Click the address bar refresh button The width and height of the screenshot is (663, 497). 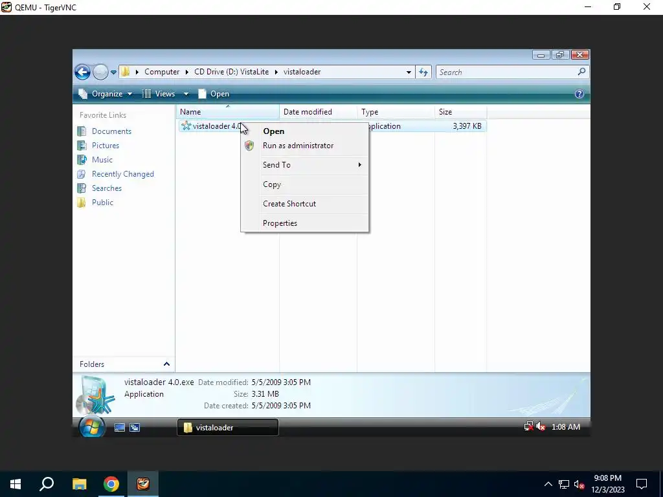click(x=423, y=72)
